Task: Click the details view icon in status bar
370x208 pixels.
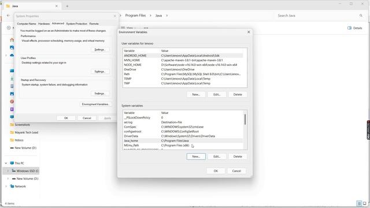Action: click(x=359, y=203)
